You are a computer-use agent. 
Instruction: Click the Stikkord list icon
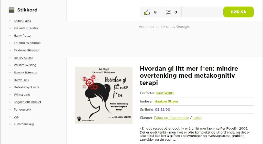pos(12,10)
